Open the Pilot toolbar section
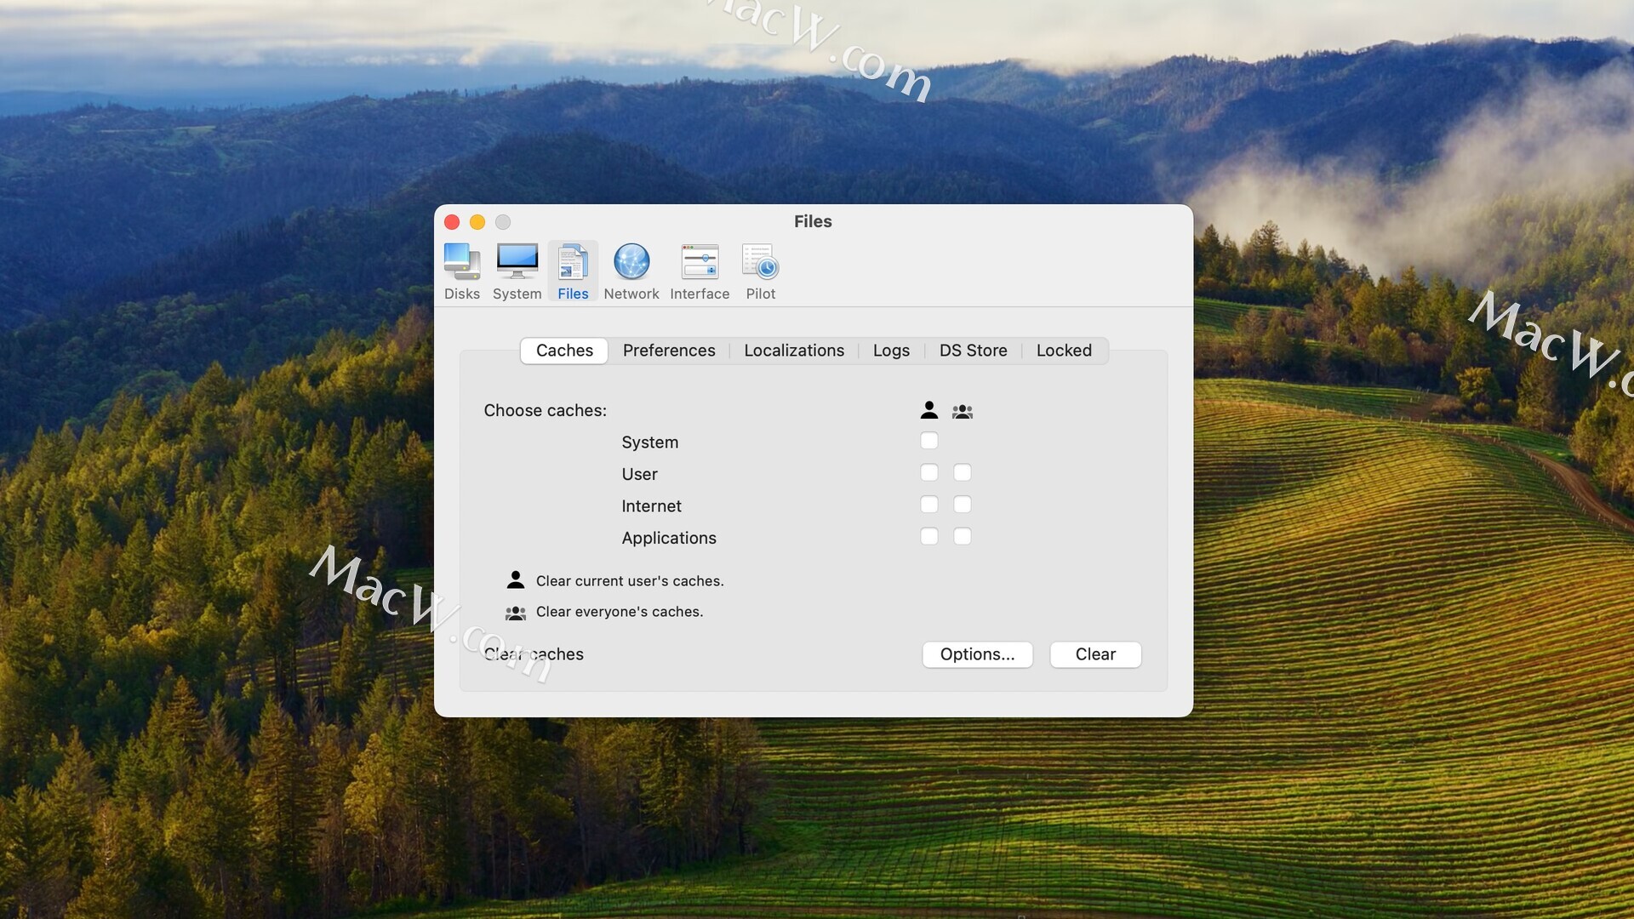Screen dimensions: 1634x919 [760, 271]
